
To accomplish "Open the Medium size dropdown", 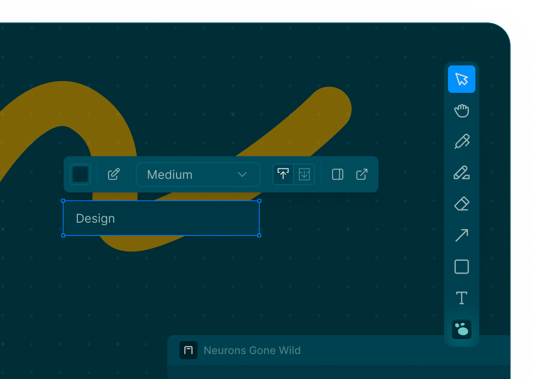I will coord(198,174).
